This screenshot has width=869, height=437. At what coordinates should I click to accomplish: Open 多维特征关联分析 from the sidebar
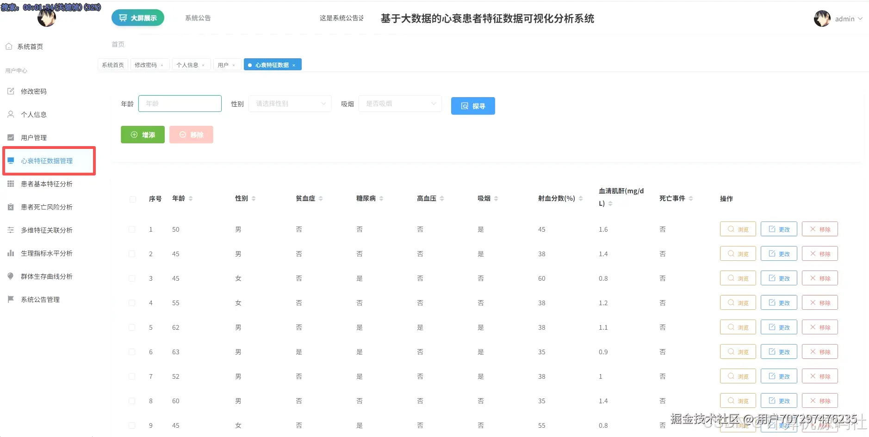coord(45,230)
